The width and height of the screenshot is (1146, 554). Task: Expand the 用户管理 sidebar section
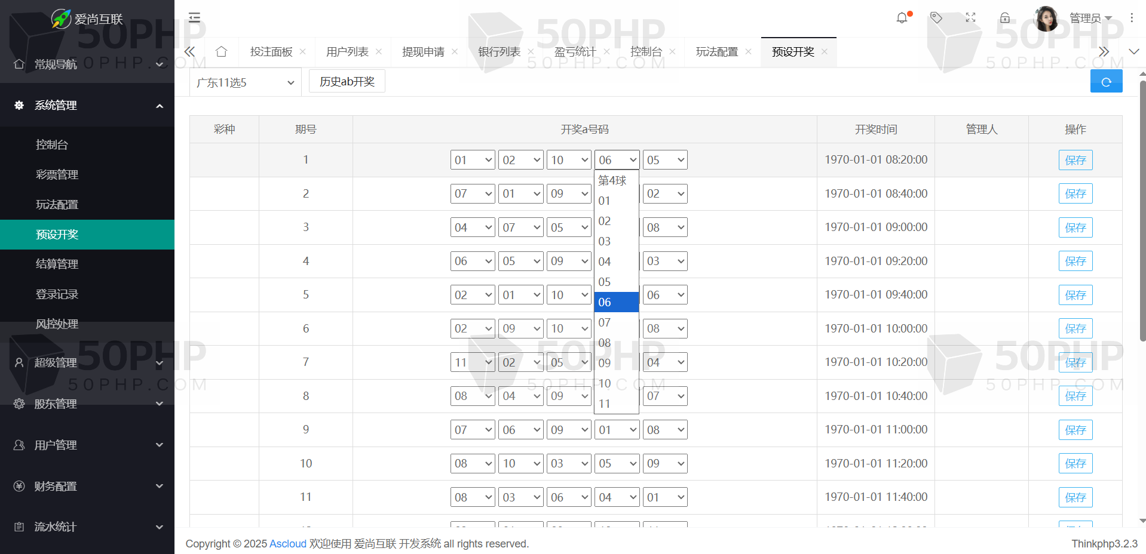87,445
